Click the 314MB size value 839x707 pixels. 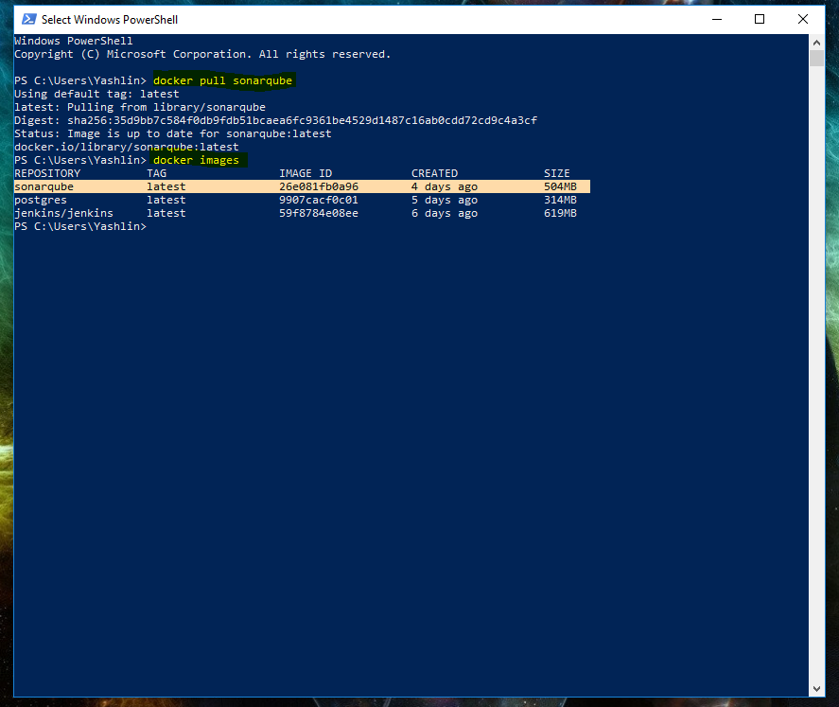click(560, 200)
